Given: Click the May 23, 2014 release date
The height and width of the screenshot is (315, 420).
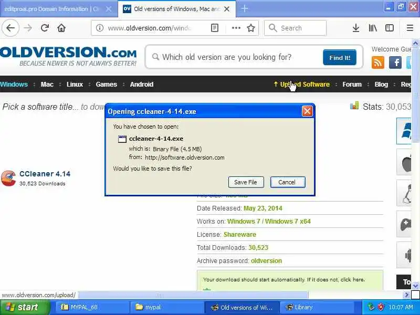Looking at the screenshot, I should pyautogui.click(x=263, y=208).
